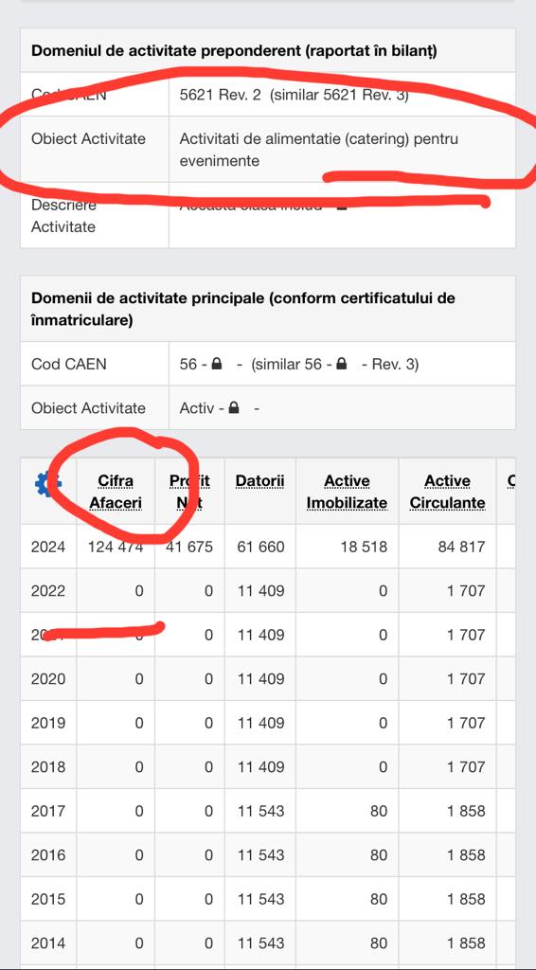This screenshot has height=970, width=536.
Task: Sort table by Datorii column header
Action: click(x=260, y=481)
